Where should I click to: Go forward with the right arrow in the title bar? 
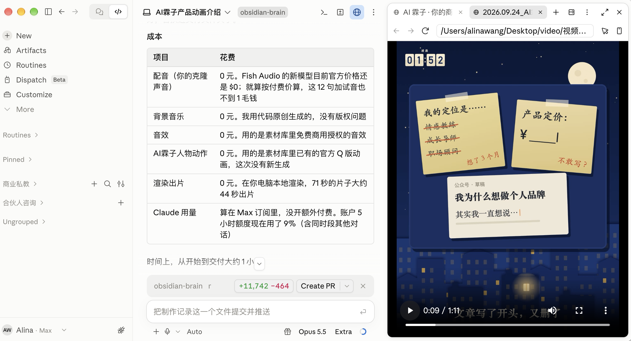(x=75, y=12)
